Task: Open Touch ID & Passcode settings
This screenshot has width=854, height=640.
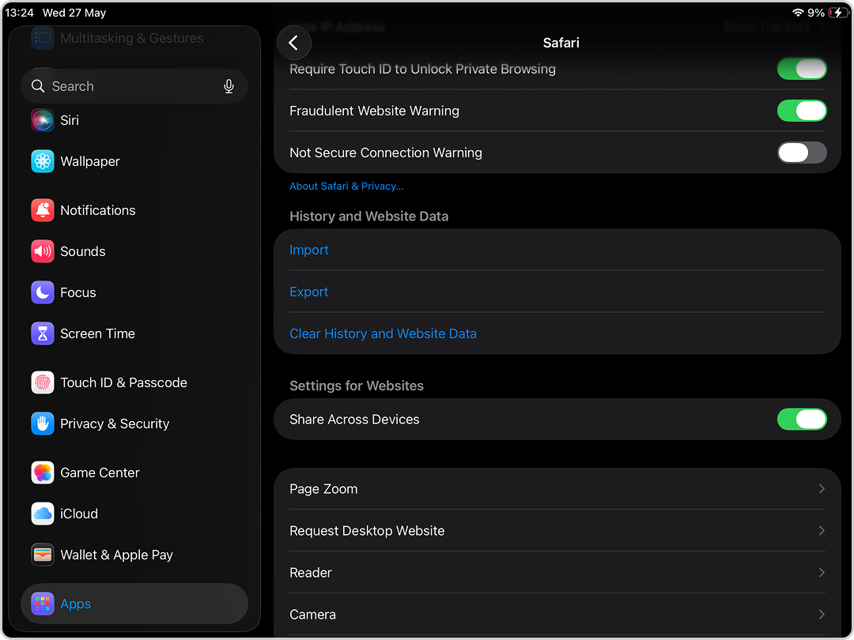Action: tap(134, 382)
